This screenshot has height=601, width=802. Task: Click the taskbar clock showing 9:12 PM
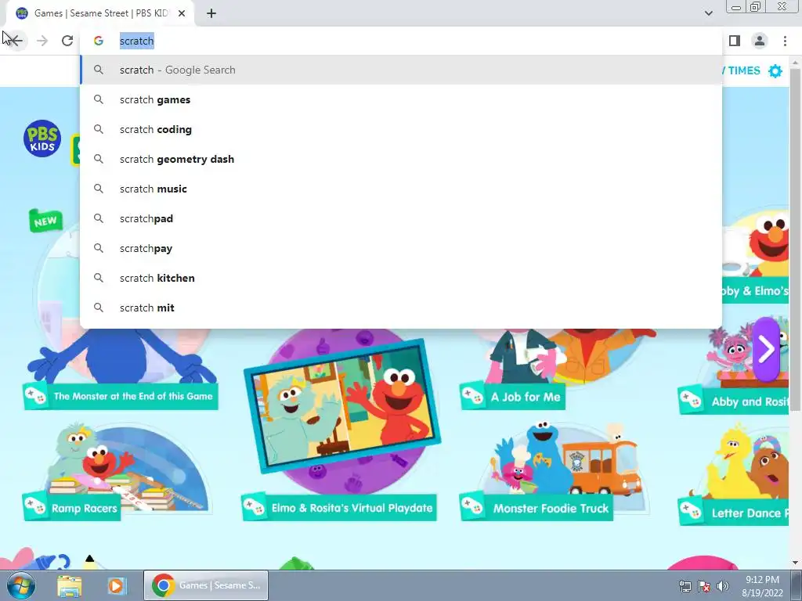point(762,586)
